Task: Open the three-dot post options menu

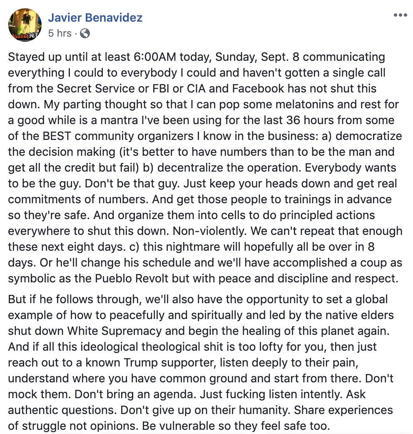Action: [400, 15]
